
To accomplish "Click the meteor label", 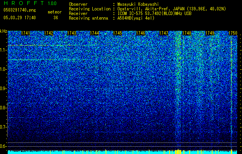I will 55,12.
